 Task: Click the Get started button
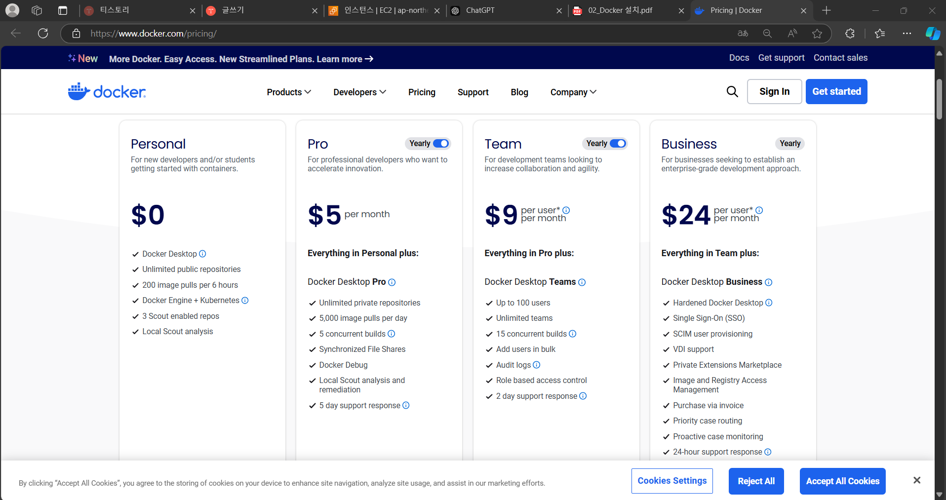[836, 91]
